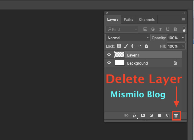Switch to the Paths tab

point(128,19)
